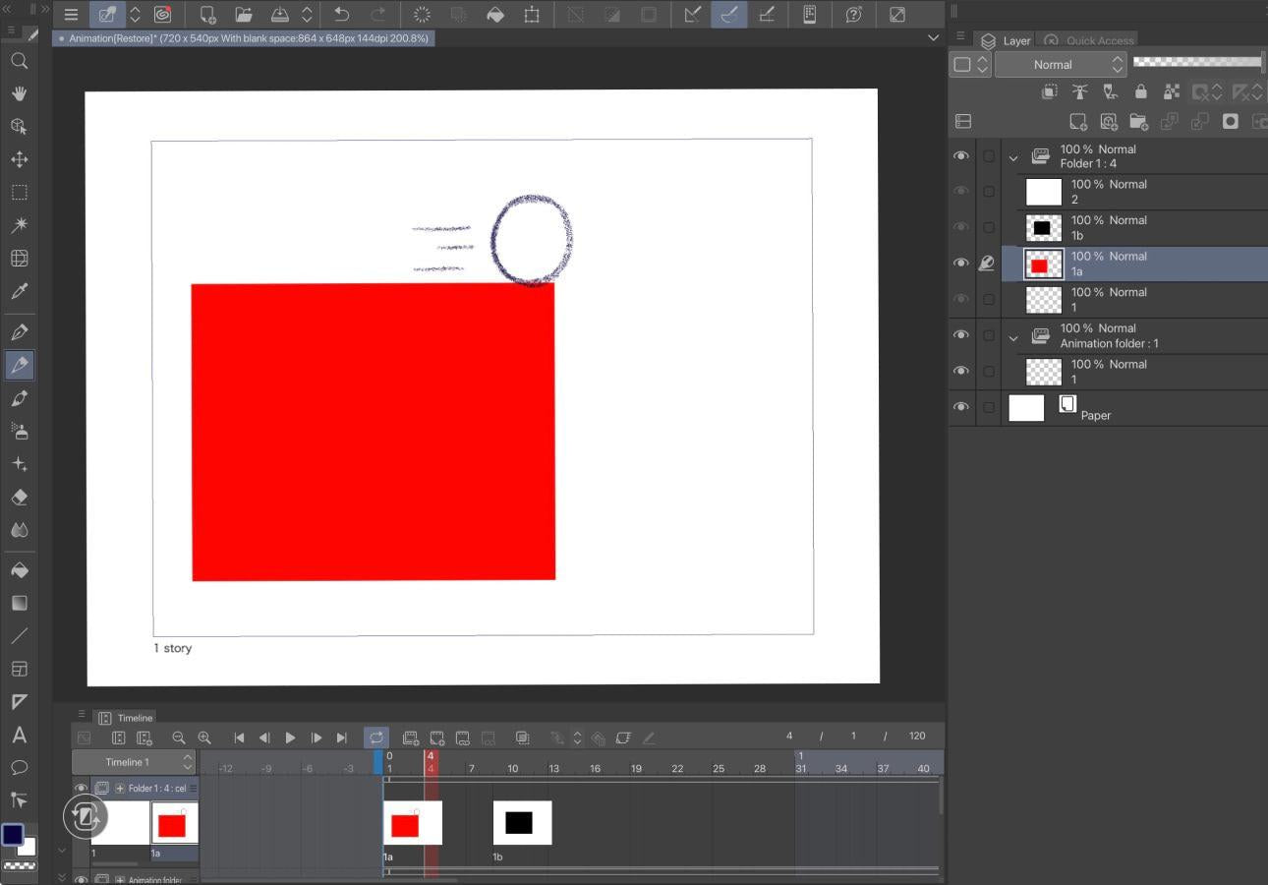
Task: Select the rectangle Selection area tool
Action: 19,192
